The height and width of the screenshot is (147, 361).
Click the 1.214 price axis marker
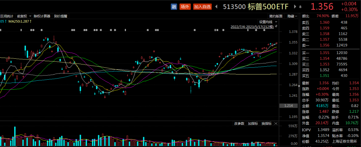click(x=288, y=106)
